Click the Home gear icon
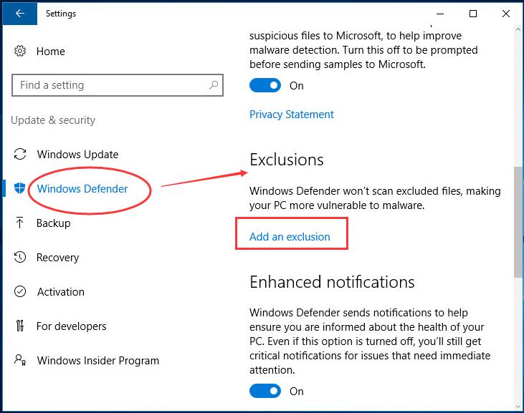The height and width of the screenshot is (413, 524). pyautogui.click(x=20, y=52)
